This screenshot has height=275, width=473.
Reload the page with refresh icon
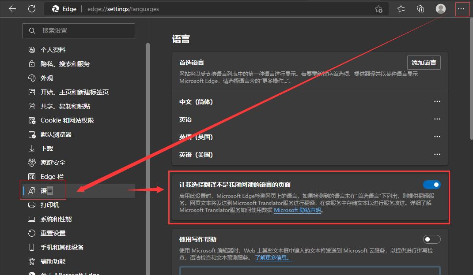32,9
